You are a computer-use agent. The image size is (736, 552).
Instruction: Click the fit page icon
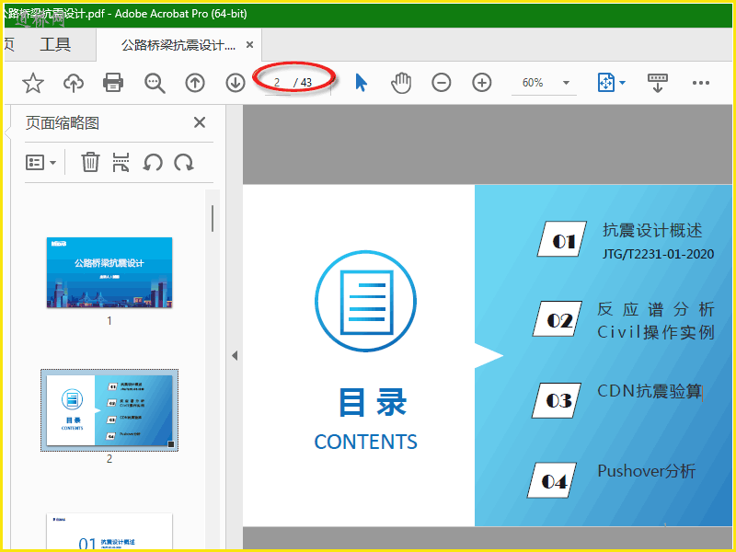[606, 83]
